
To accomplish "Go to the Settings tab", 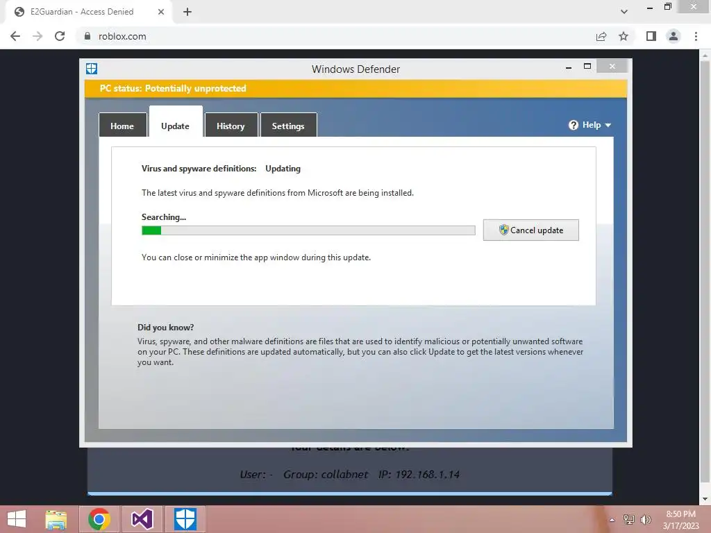I will (288, 125).
